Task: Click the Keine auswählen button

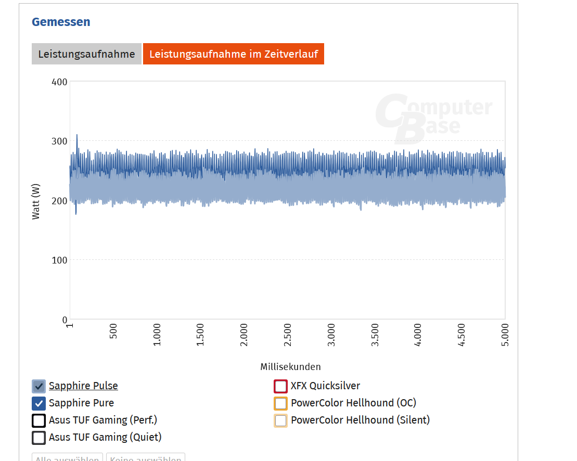Action: (x=146, y=457)
